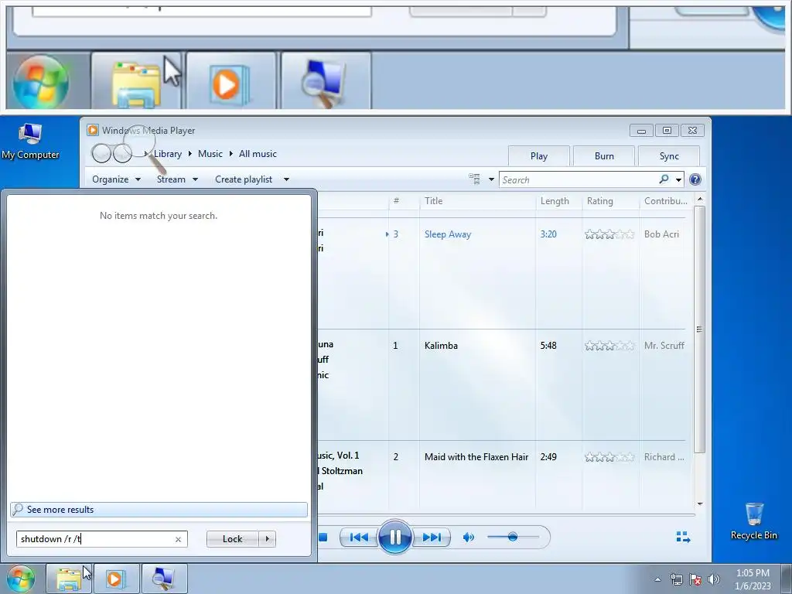The height and width of the screenshot is (594, 792).
Task: Open Media Player Help icon
Action: [695, 179]
